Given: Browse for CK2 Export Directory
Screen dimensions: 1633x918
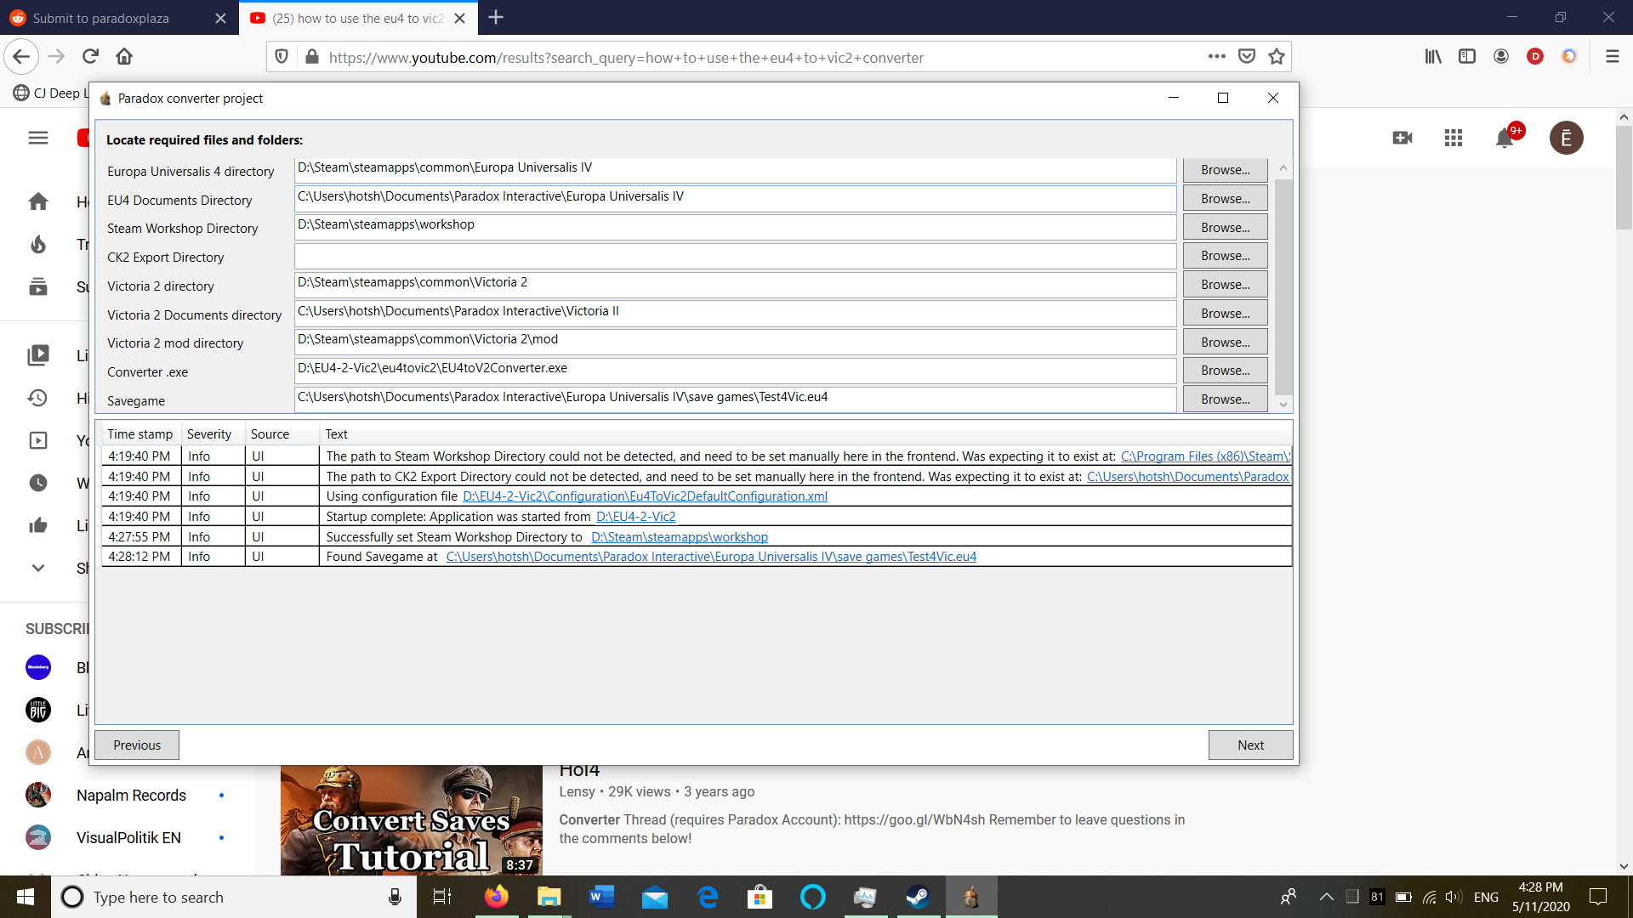Looking at the screenshot, I should click(x=1225, y=256).
